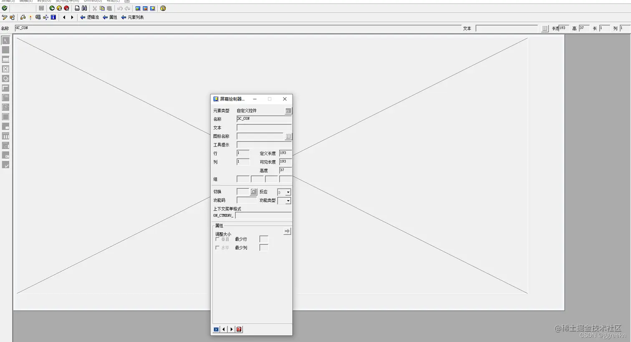Click the blue close icon at the dialog bottom
This screenshot has width=631, height=342.
[x=216, y=329]
